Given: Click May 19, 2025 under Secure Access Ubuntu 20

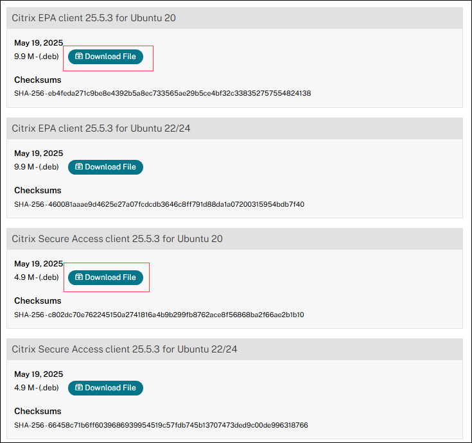Looking at the screenshot, I should (x=39, y=264).
